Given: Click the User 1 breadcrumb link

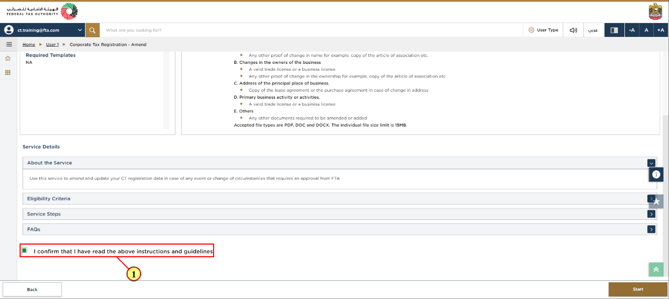Looking at the screenshot, I should coord(52,45).
